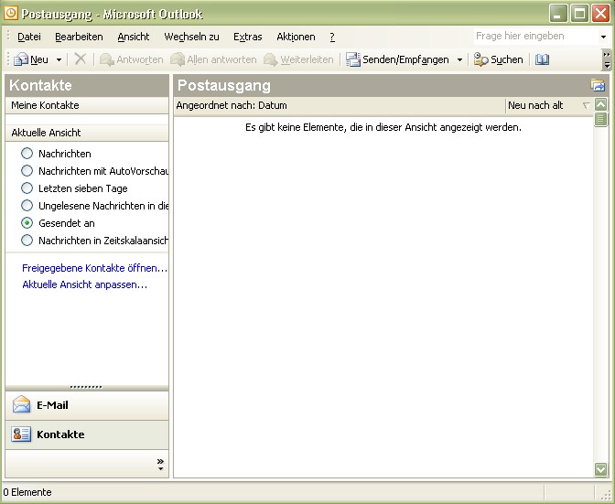Click the scroll down arrow in message list
This screenshot has width=615, height=504.
click(600, 469)
